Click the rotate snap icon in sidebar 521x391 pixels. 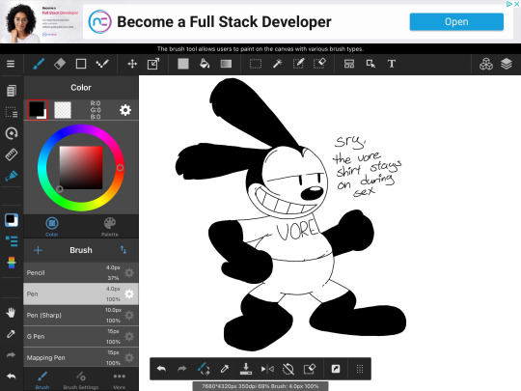click(12, 133)
